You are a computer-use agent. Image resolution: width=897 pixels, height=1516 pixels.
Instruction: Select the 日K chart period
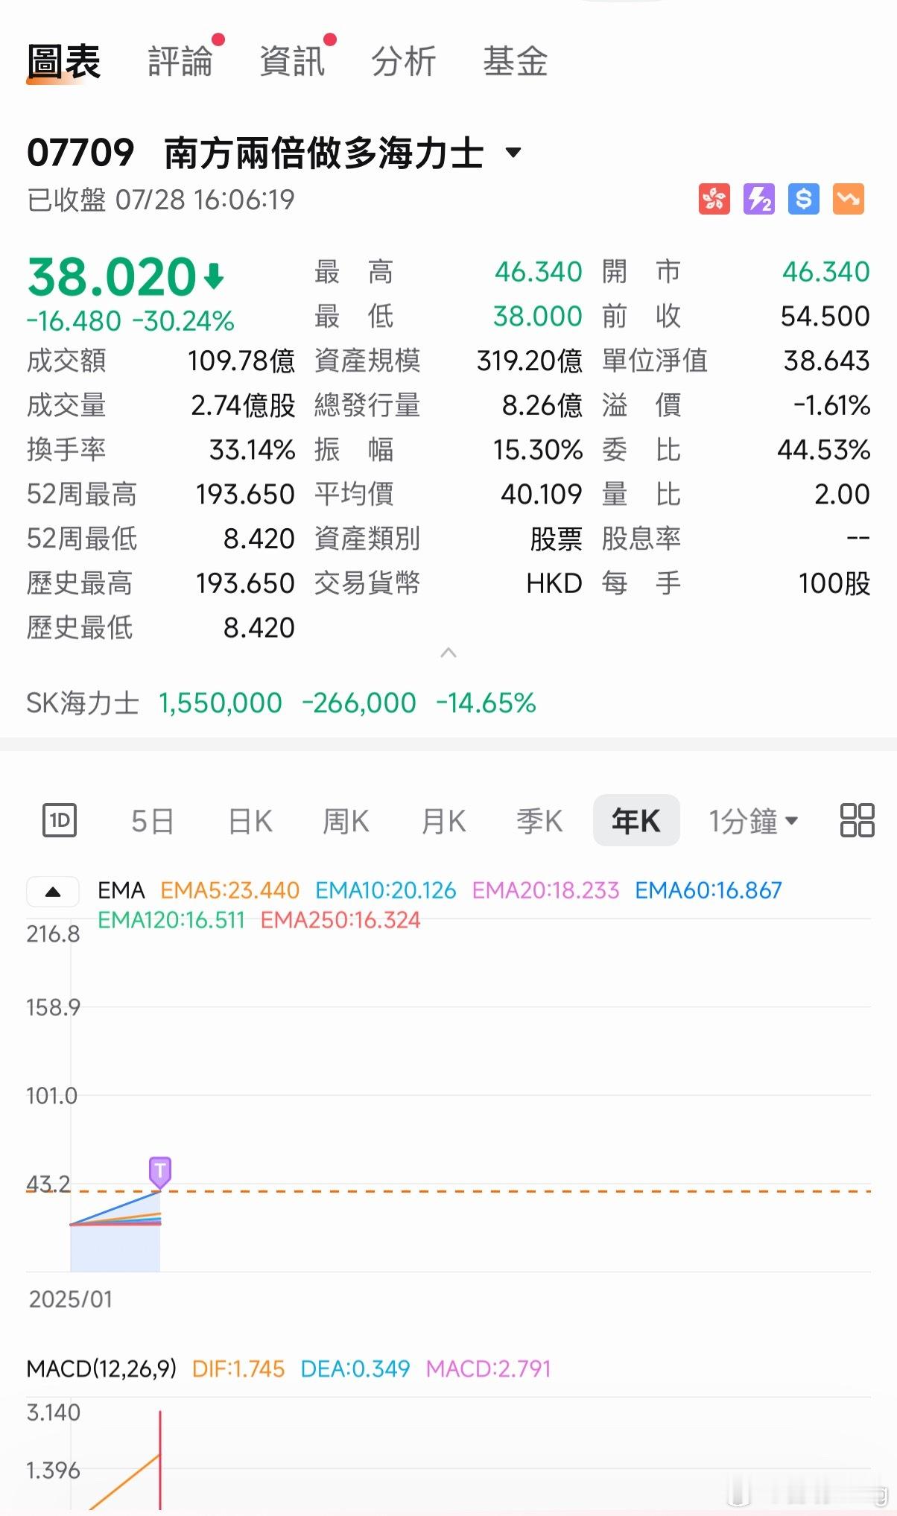[x=250, y=821]
